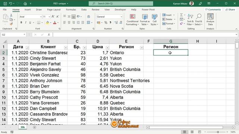Screen dimensions: 239x134
Task: Click the Cut scissors icon
Action: click(x=11, y=15)
